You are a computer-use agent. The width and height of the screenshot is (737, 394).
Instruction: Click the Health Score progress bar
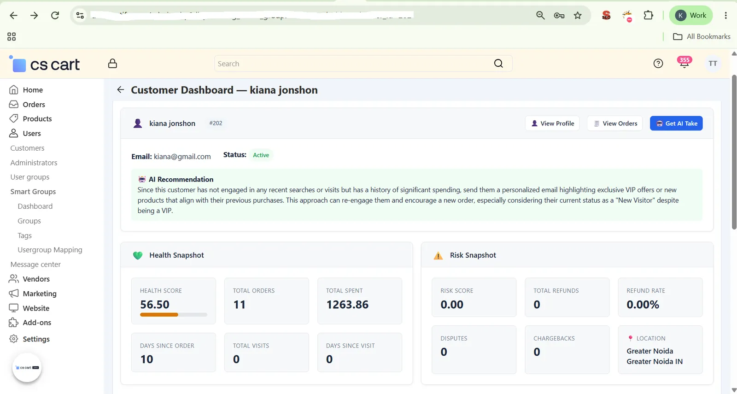coord(174,315)
